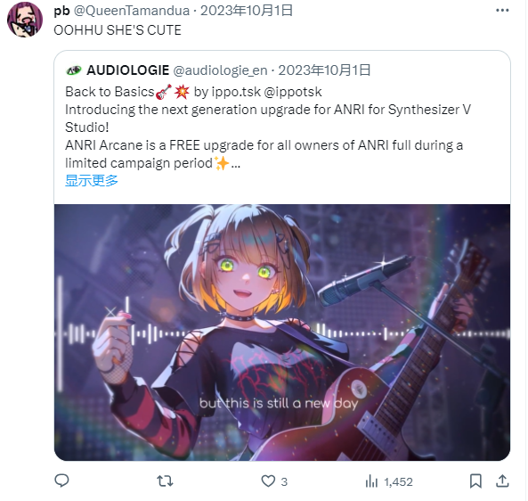The width and height of the screenshot is (528, 501).
Task: Expand the quoted text via 显示更多
Action: click(x=91, y=181)
